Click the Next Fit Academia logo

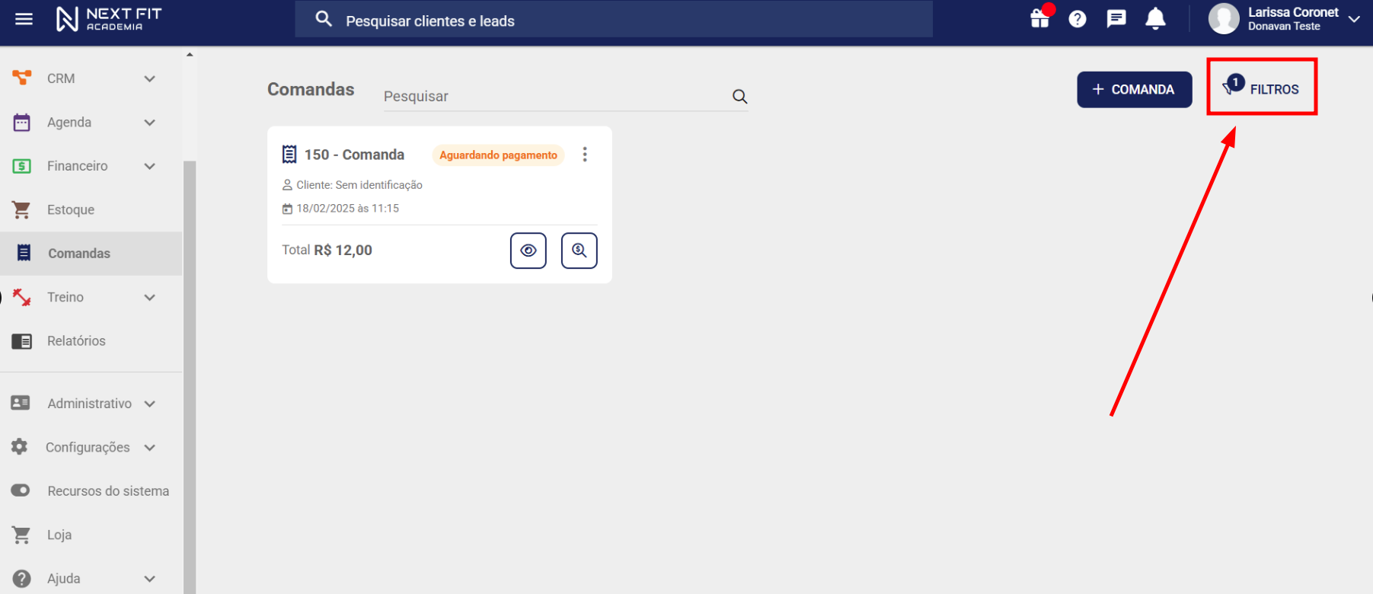point(109,19)
